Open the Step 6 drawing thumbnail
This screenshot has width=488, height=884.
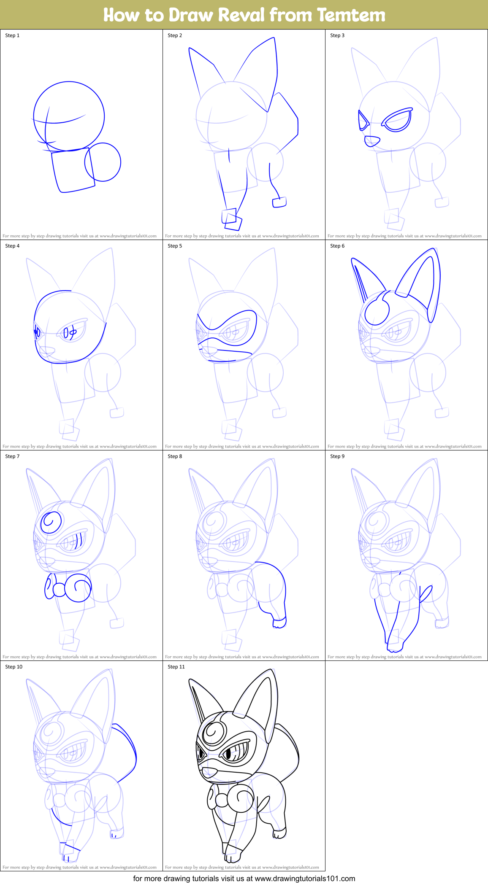coord(407,345)
